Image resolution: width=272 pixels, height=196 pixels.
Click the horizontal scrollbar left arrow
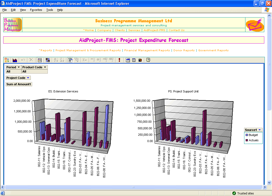point(2,187)
